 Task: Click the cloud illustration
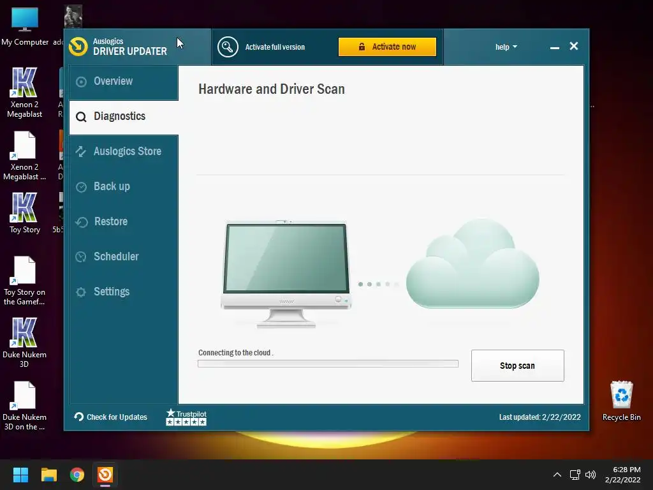point(473,264)
